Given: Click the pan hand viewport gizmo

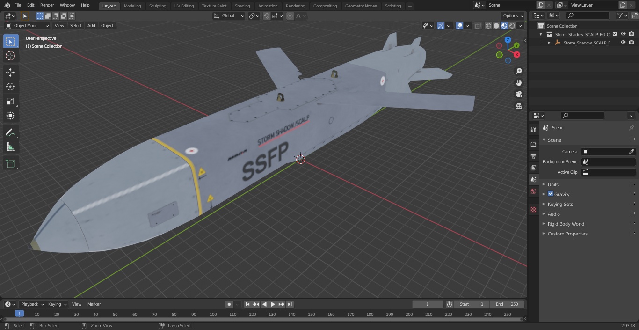Looking at the screenshot, I should tap(518, 83).
